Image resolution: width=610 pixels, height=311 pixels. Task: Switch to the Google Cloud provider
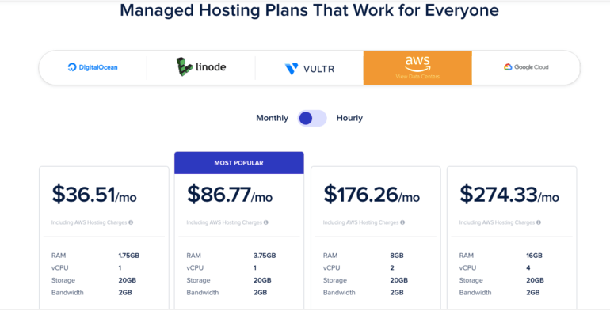[x=526, y=67]
